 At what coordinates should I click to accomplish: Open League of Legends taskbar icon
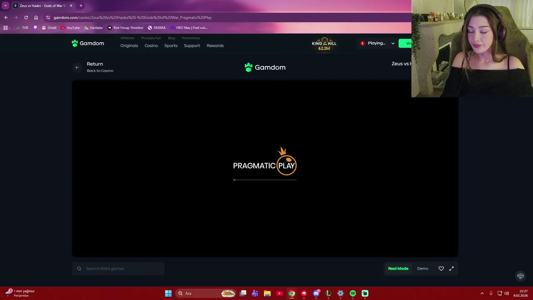click(x=329, y=293)
